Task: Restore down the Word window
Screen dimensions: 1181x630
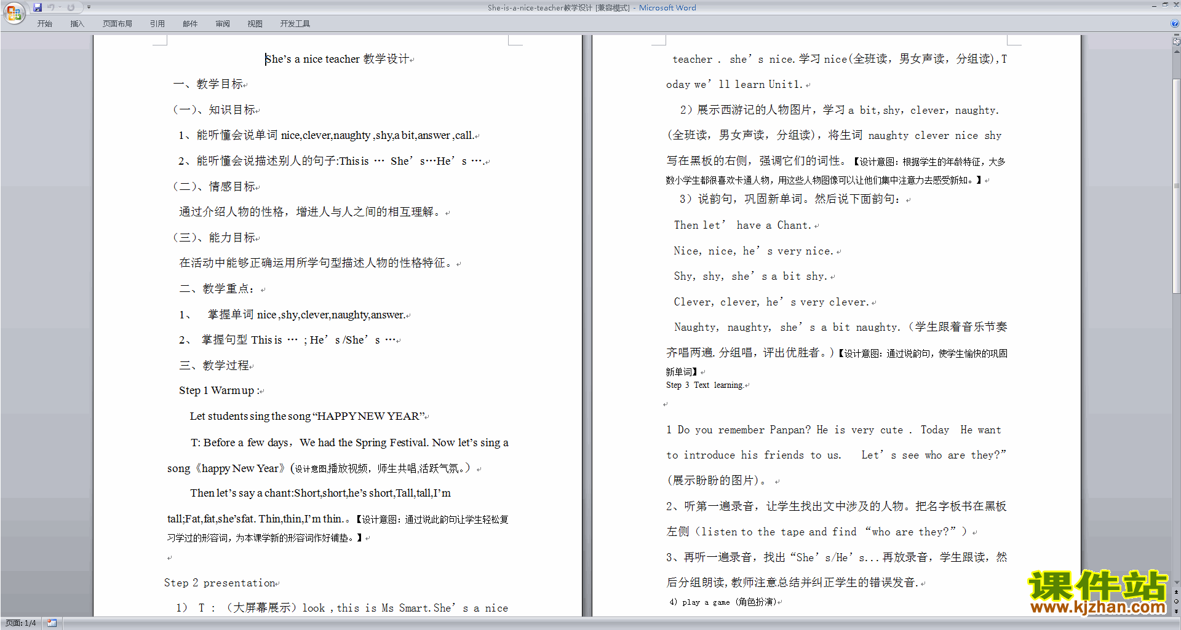Action: tap(1165, 6)
